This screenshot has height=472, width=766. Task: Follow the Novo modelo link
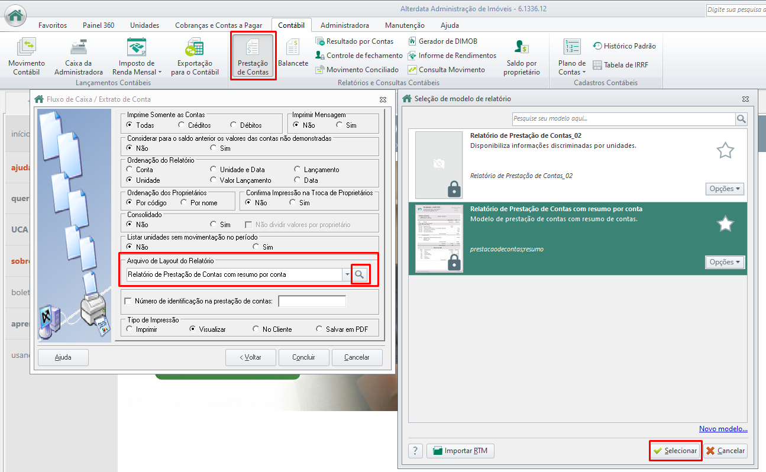[x=723, y=429]
